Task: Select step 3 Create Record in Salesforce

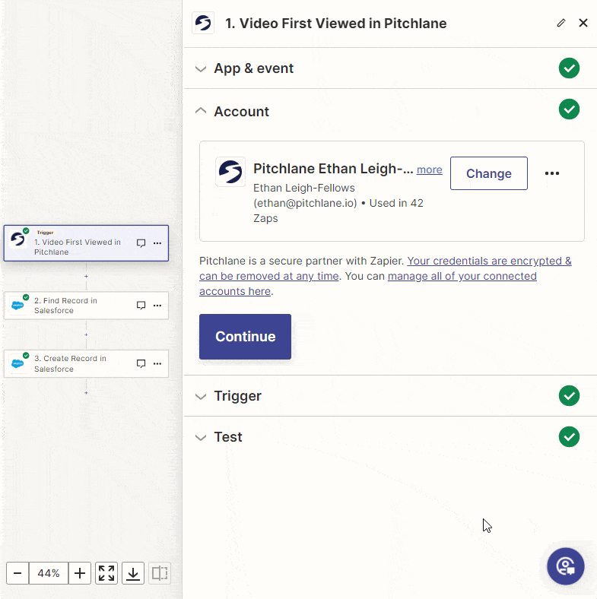Action: (x=86, y=363)
